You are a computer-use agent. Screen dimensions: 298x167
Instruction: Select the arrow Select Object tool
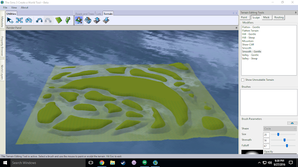click(x=10, y=20)
